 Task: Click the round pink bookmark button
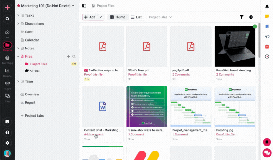pos(267,142)
